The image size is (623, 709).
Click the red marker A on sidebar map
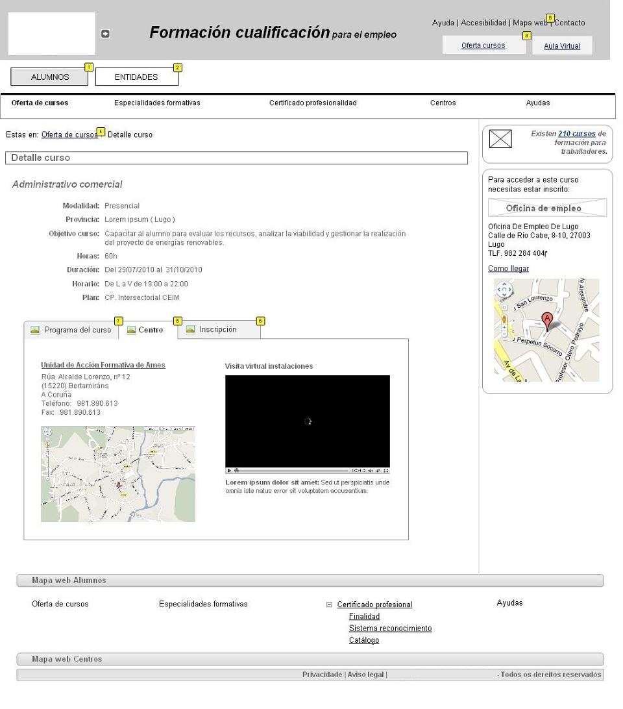pyautogui.click(x=547, y=321)
